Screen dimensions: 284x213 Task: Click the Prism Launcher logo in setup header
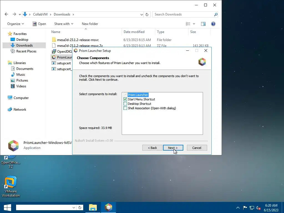[x=202, y=62]
